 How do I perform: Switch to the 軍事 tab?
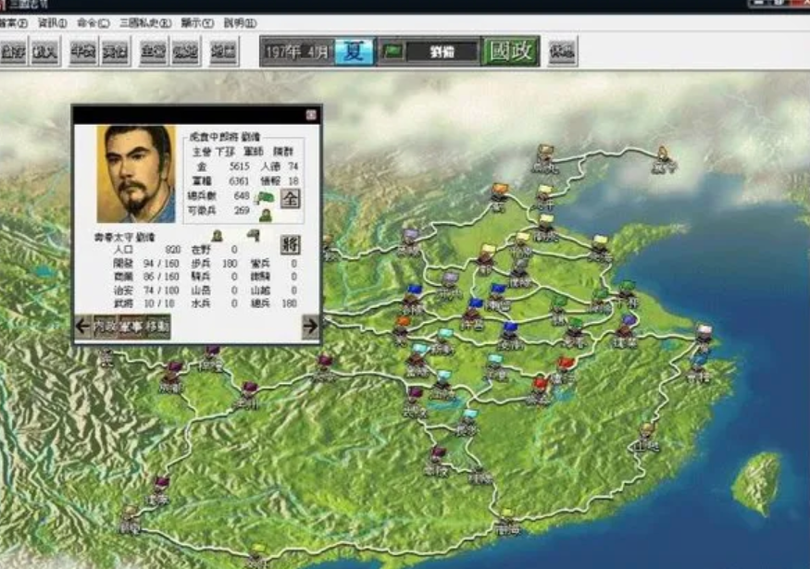[131, 326]
